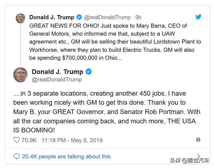Click the heart like icon
The height and width of the screenshot is (168, 214).
(17, 140)
